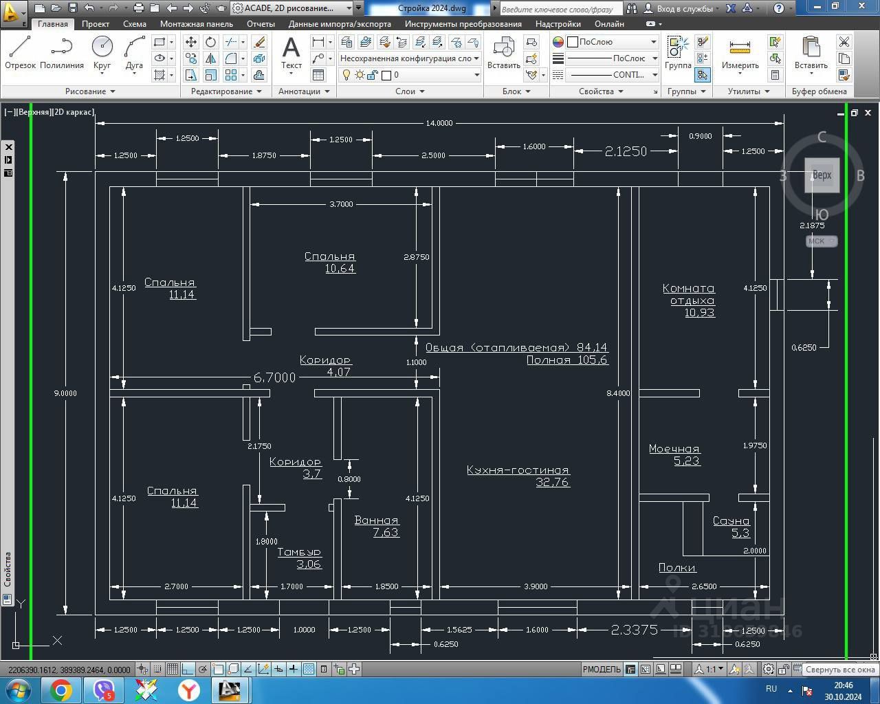Choose the Mirror tool in Редактирование

click(x=210, y=58)
